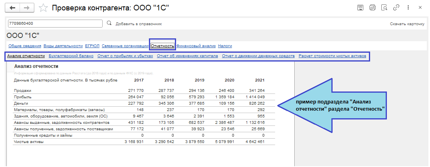Click fixed assets value 9 467
430x167 pixels.
[x=139, y=116]
